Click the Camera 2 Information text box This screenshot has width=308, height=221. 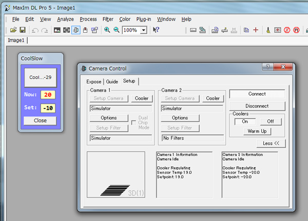(x=250, y=174)
